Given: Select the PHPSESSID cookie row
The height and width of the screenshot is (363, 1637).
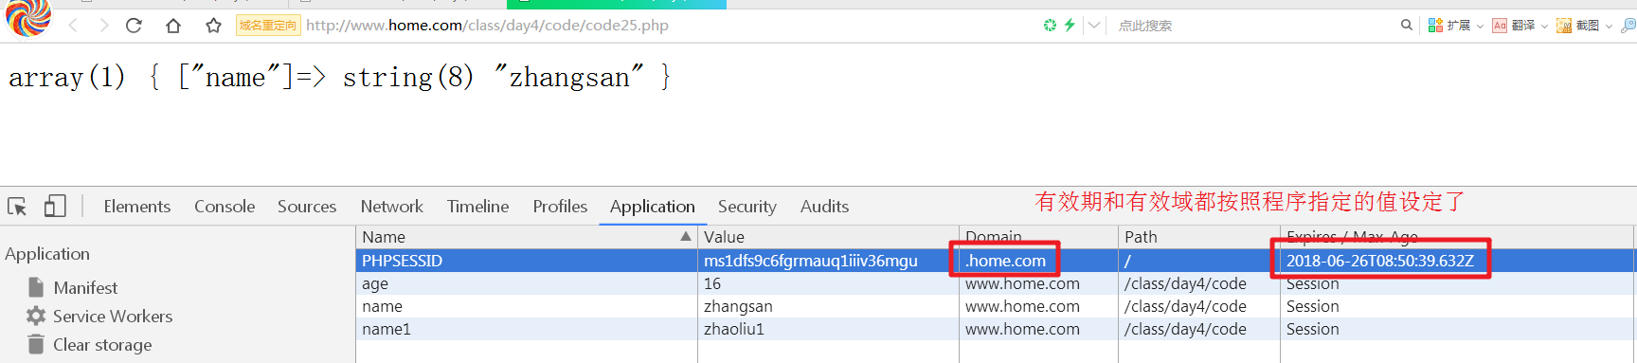Looking at the screenshot, I should pos(996,261).
